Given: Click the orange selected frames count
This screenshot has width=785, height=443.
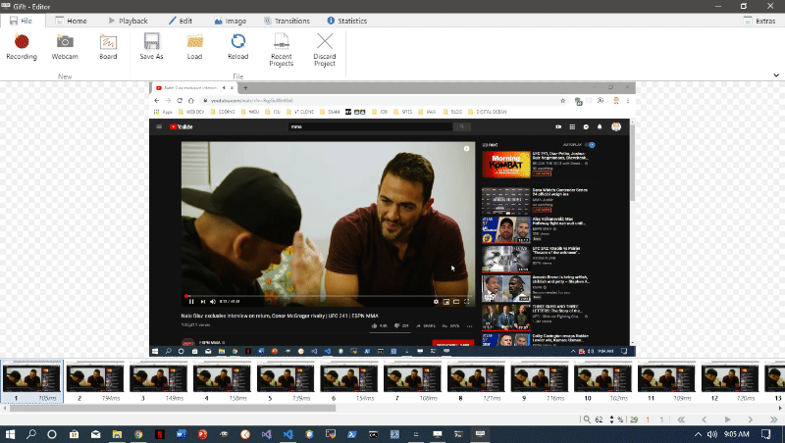Looking at the screenshot, I should (648, 419).
